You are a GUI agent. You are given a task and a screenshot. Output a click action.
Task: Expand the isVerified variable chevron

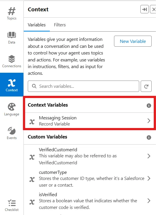tap(149, 201)
